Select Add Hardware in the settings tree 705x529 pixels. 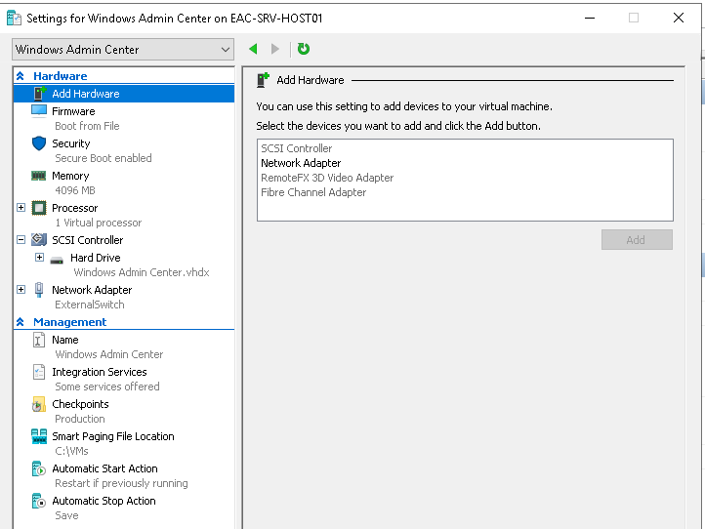[86, 94]
